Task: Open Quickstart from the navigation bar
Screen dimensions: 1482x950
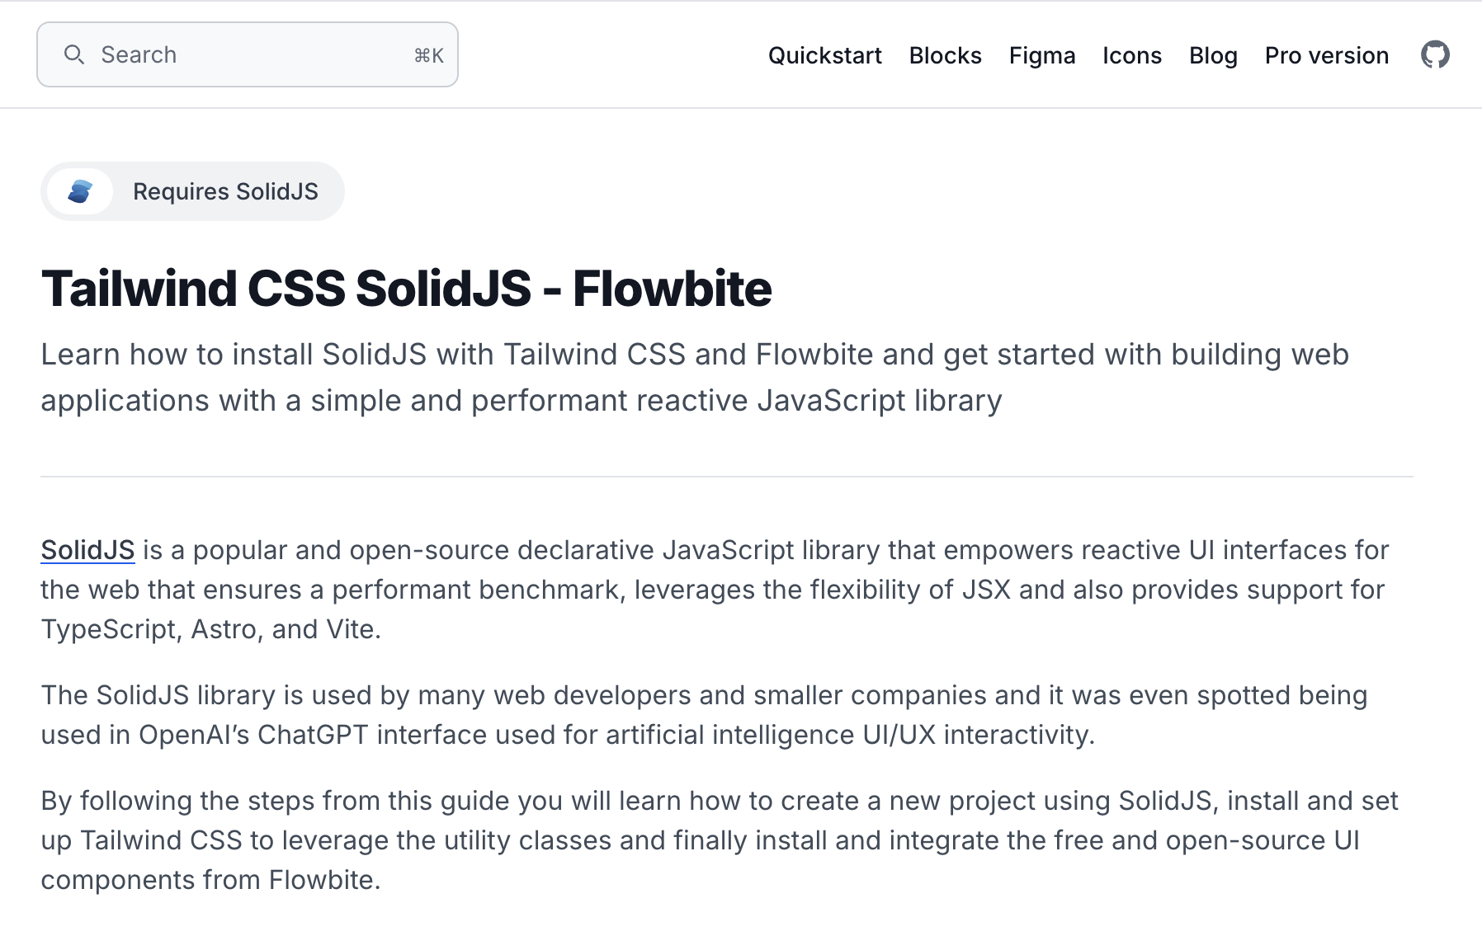Action: [824, 55]
